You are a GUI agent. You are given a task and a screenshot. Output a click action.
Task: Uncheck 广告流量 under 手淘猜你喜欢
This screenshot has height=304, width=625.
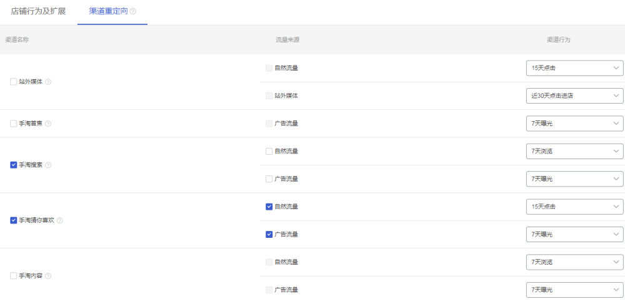coord(269,234)
